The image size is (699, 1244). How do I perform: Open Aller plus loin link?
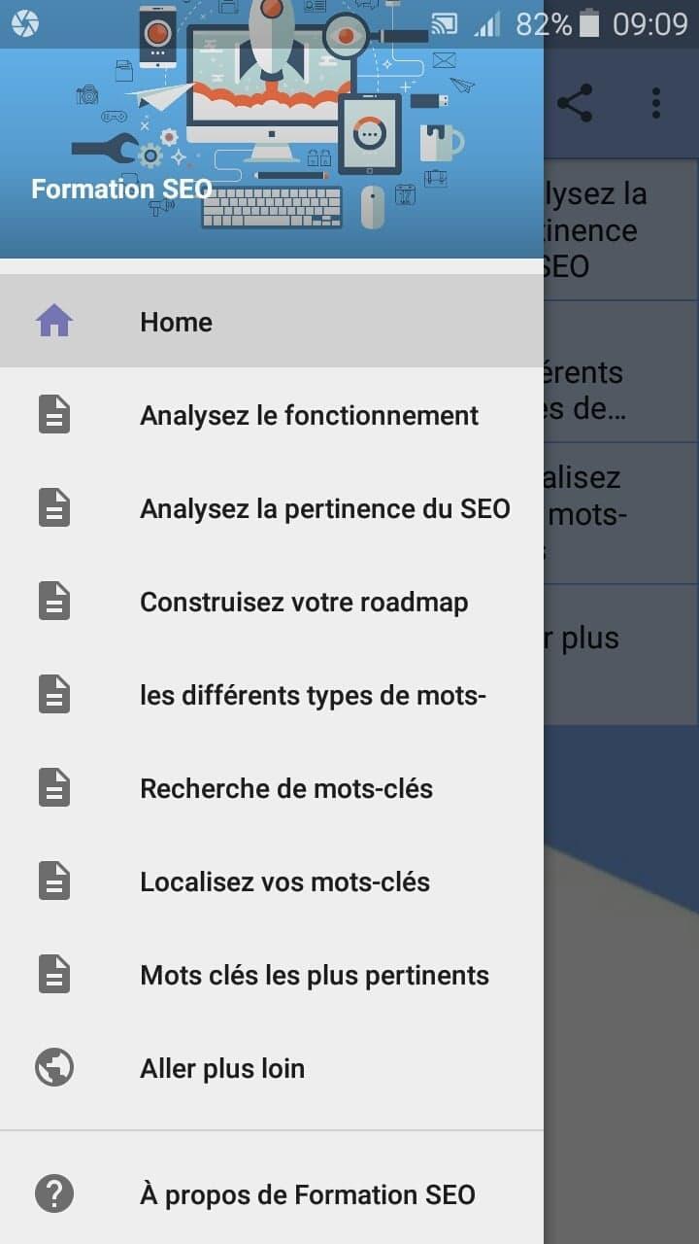[x=222, y=1068]
